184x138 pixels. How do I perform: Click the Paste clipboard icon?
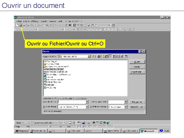point(47,25)
